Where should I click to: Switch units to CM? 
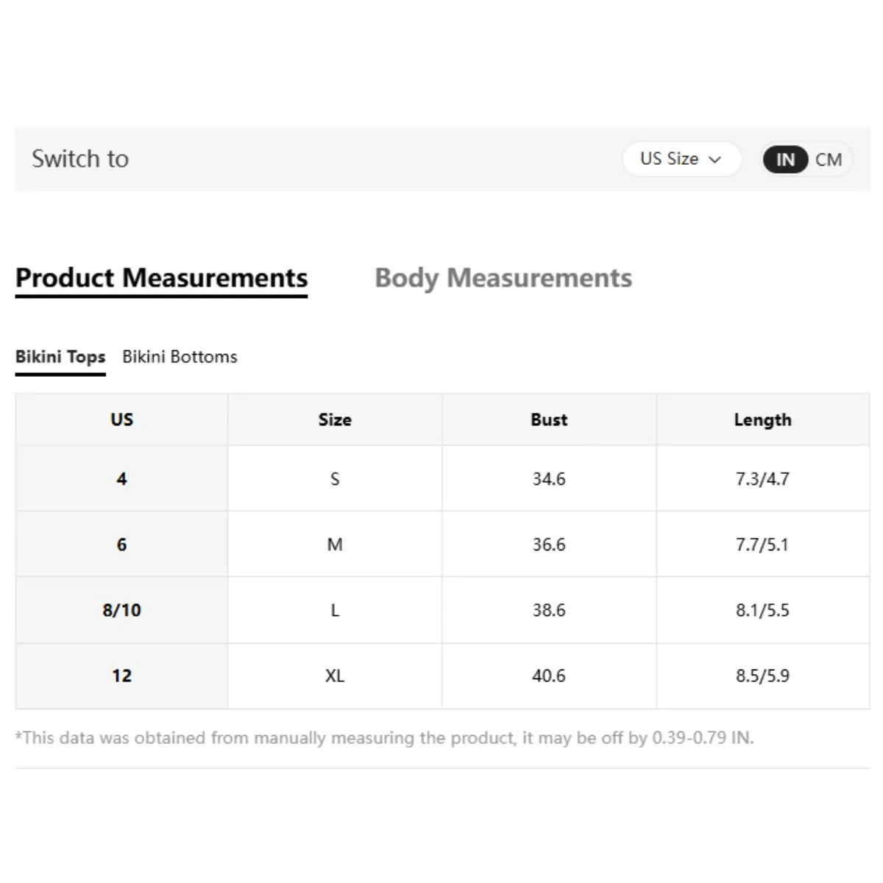828,160
